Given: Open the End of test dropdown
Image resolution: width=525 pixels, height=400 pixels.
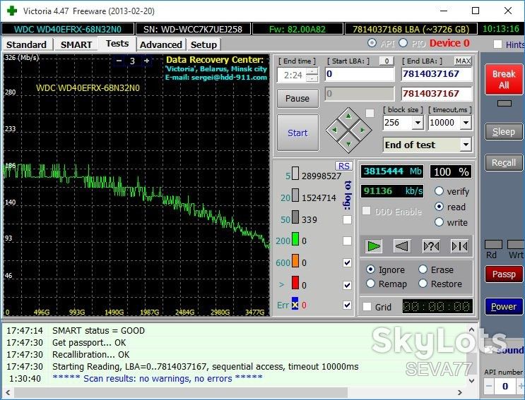Looking at the screenshot, I should point(466,145).
